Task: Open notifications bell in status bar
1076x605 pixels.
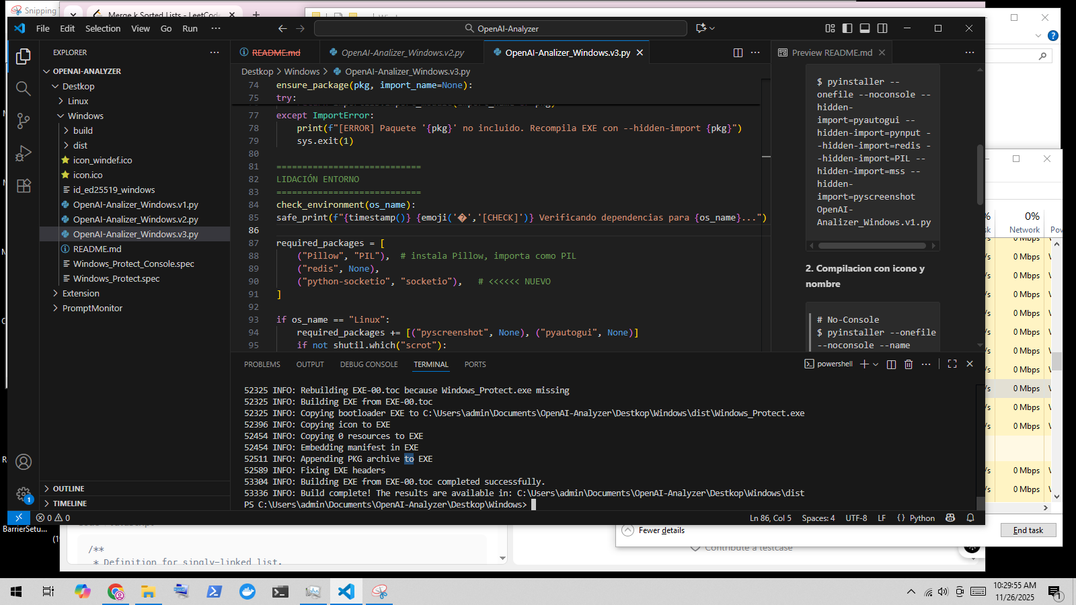Action: click(970, 518)
